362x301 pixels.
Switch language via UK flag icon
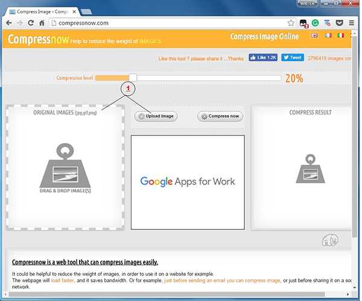[314, 36]
